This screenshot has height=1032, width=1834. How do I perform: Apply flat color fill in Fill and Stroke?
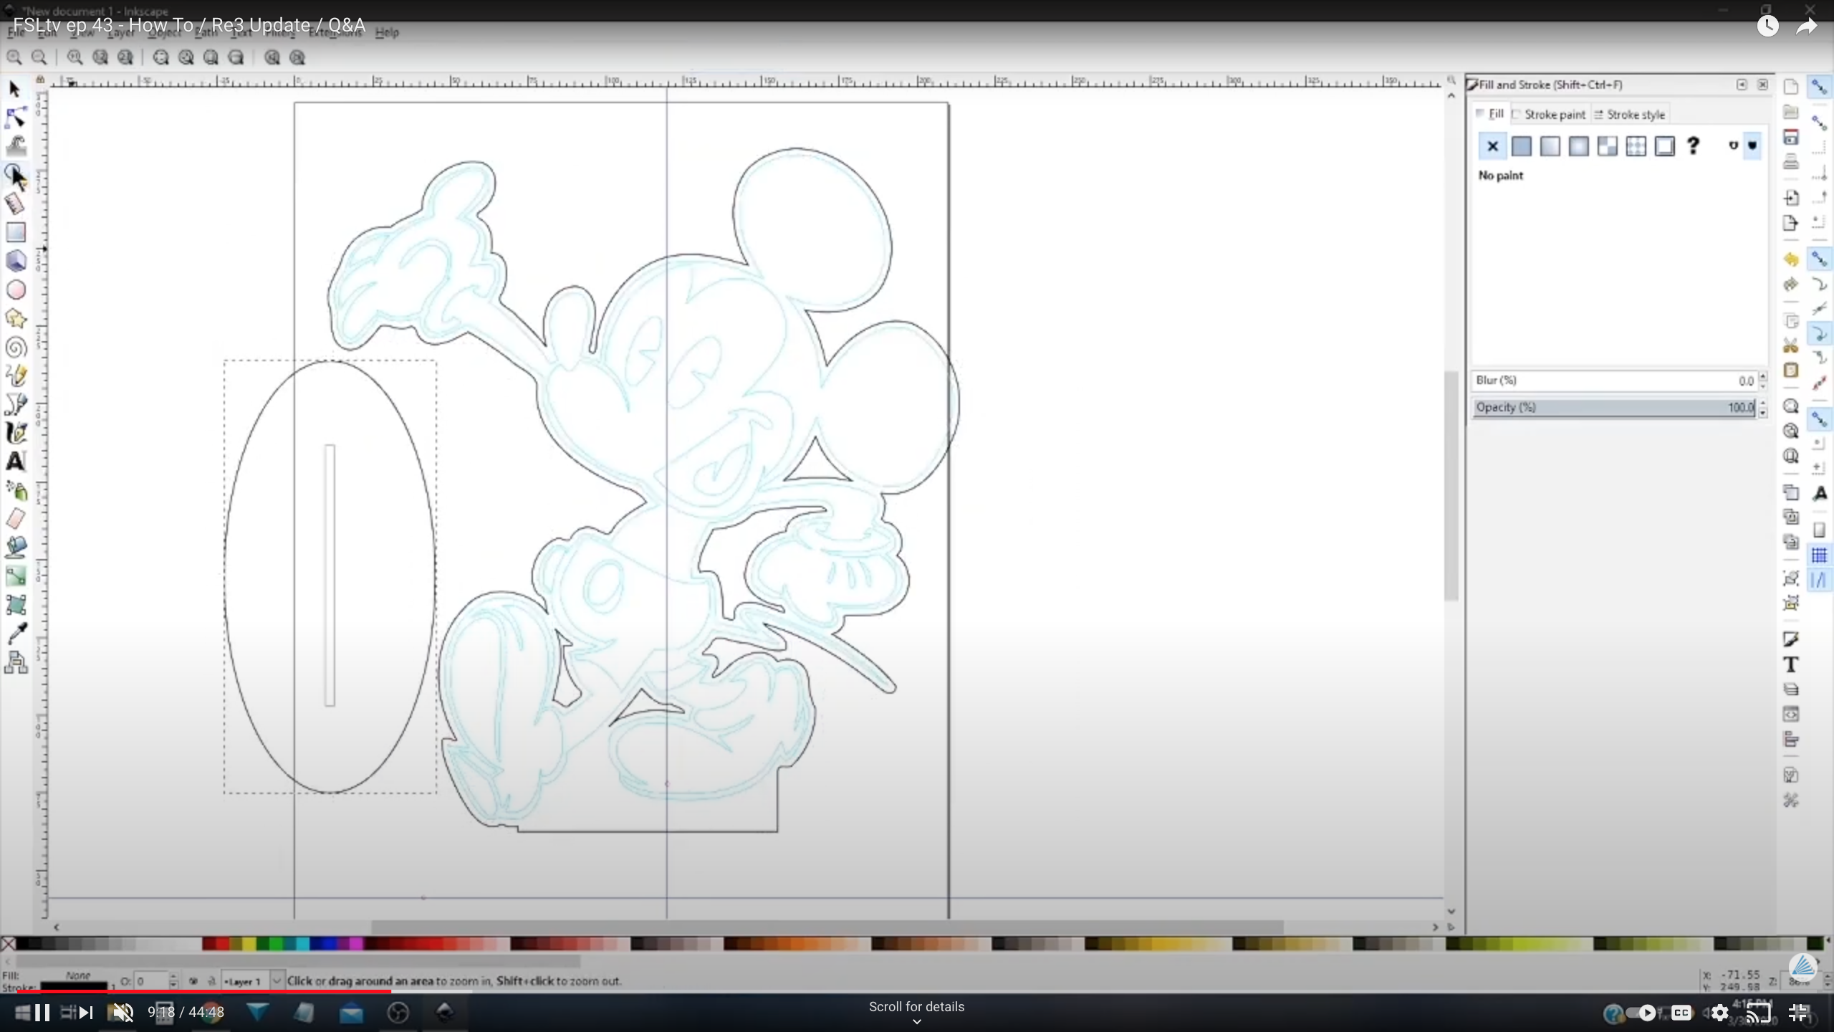(x=1522, y=146)
